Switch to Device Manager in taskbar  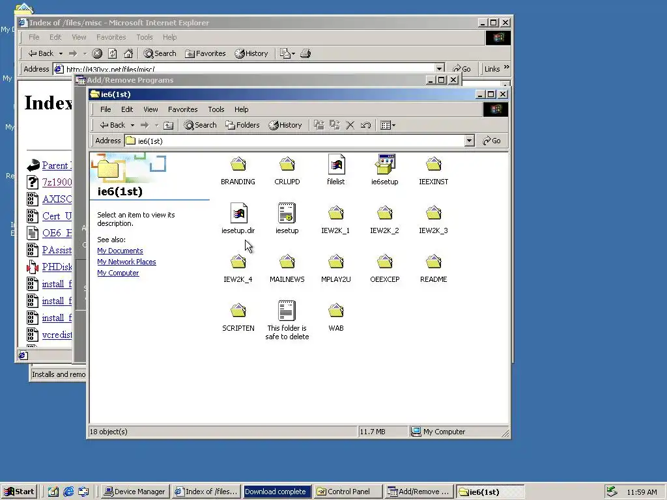pyautogui.click(x=134, y=492)
